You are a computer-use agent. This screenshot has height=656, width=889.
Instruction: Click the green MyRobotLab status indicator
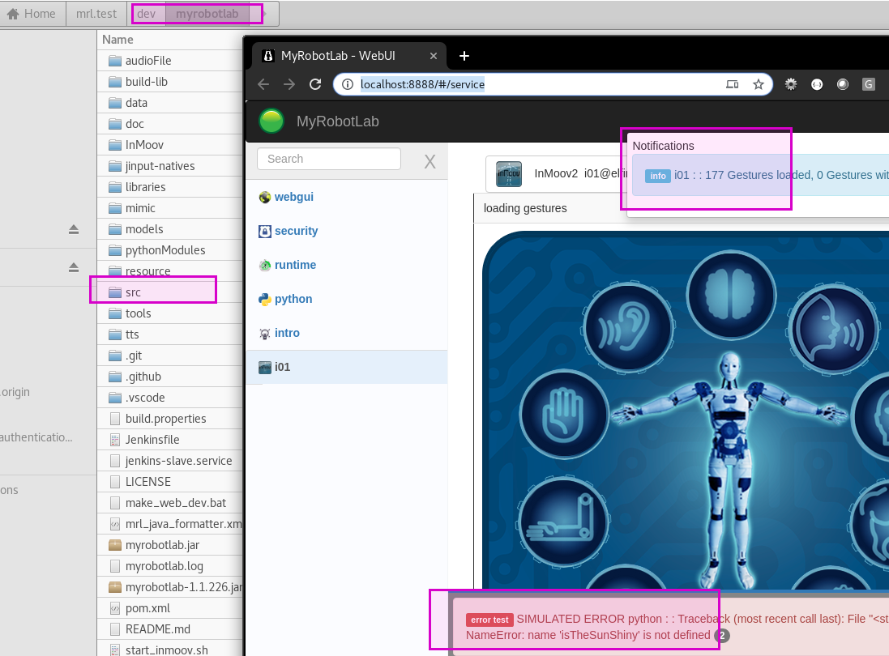click(271, 121)
